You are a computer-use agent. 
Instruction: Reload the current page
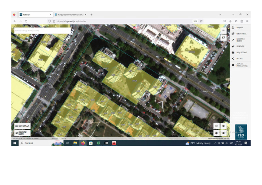click(26, 21)
